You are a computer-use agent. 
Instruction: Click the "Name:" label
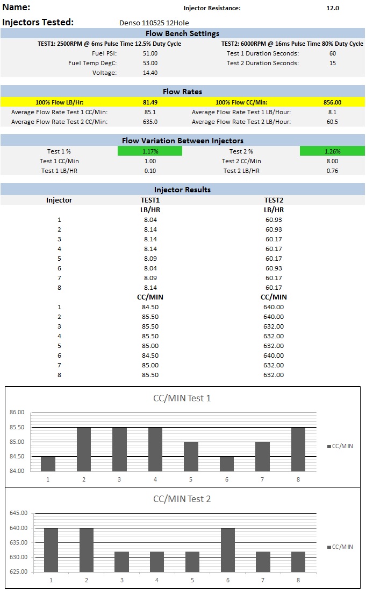(16, 7)
